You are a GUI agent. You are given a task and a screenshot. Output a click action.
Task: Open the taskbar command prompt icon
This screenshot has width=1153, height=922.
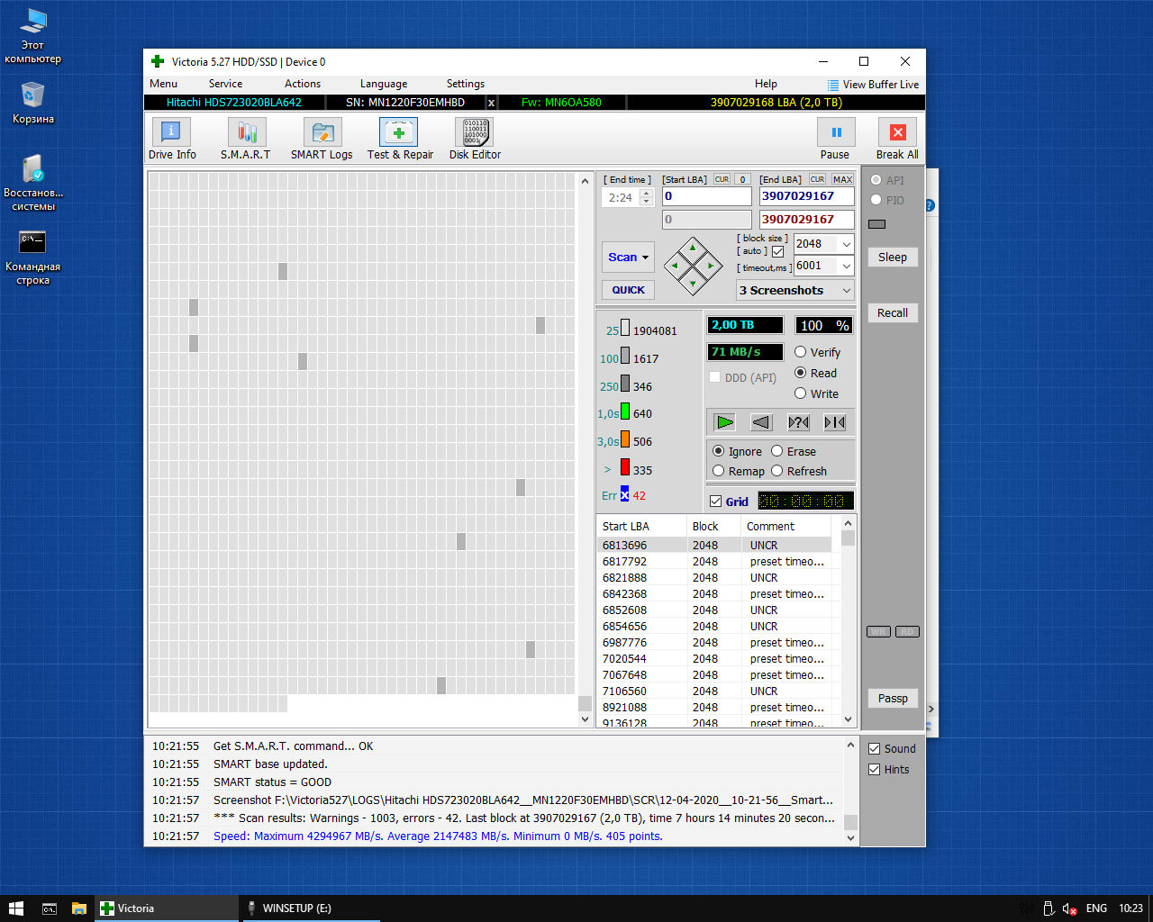click(50, 908)
